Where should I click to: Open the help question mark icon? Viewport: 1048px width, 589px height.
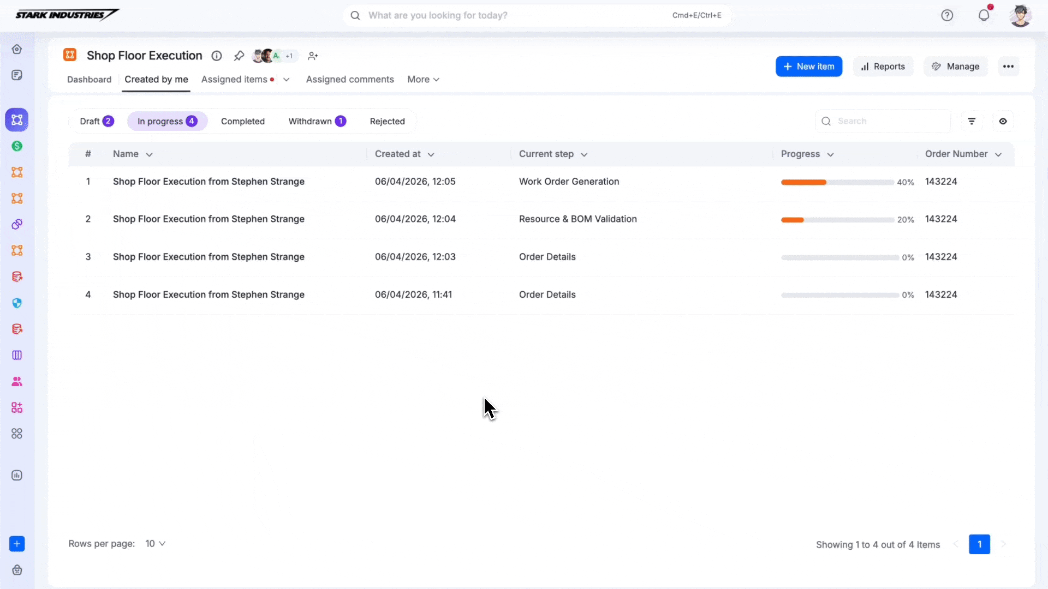click(947, 15)
